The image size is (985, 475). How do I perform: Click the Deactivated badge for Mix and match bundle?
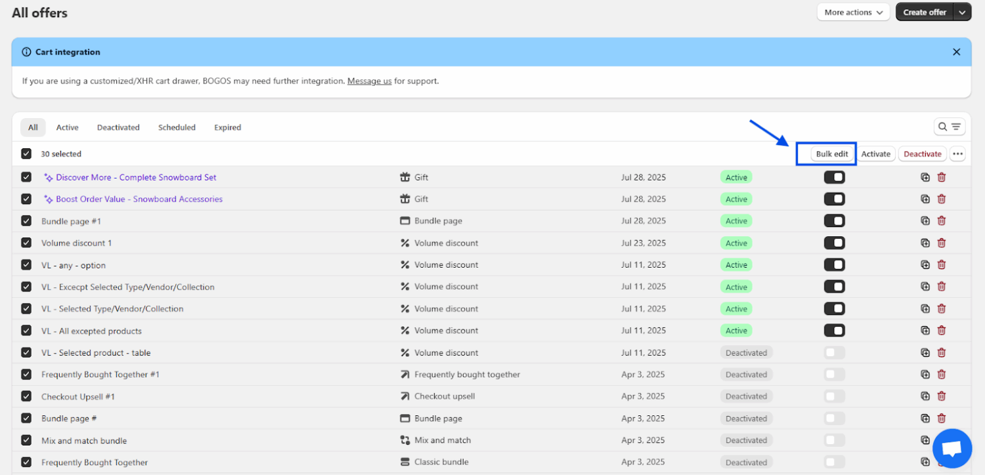click(x=746, y=440)
